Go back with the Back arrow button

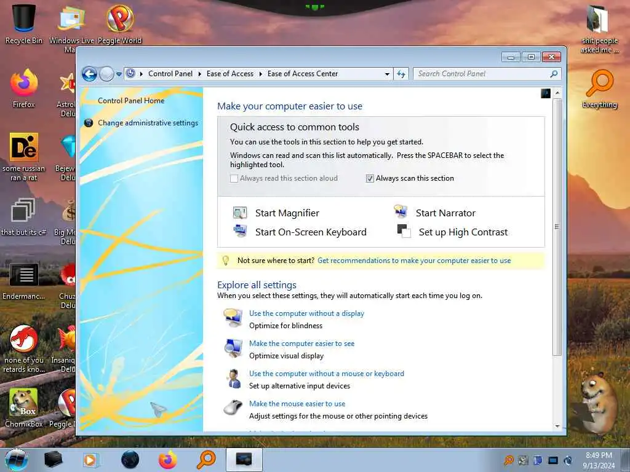[x=90, y=74]
